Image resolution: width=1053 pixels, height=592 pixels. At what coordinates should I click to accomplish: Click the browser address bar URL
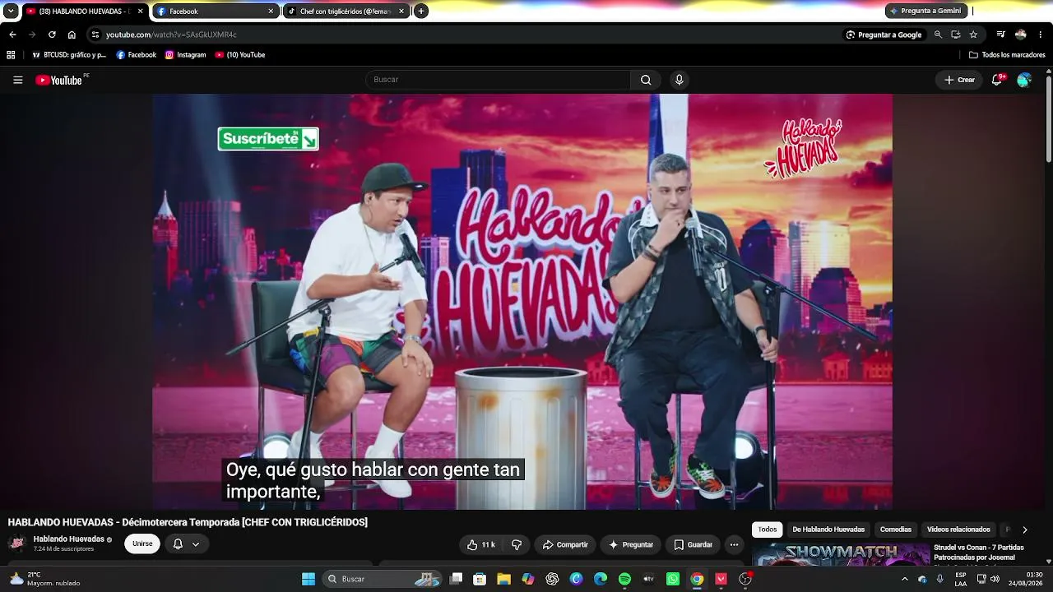pyautogui.click(x=171, y=35)
